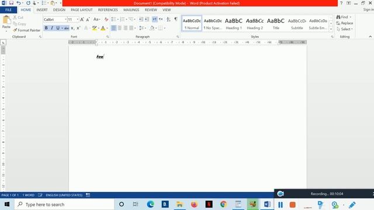Copy the selected text
The height and width of the screenshot is (210, 374).
point(19,24)
